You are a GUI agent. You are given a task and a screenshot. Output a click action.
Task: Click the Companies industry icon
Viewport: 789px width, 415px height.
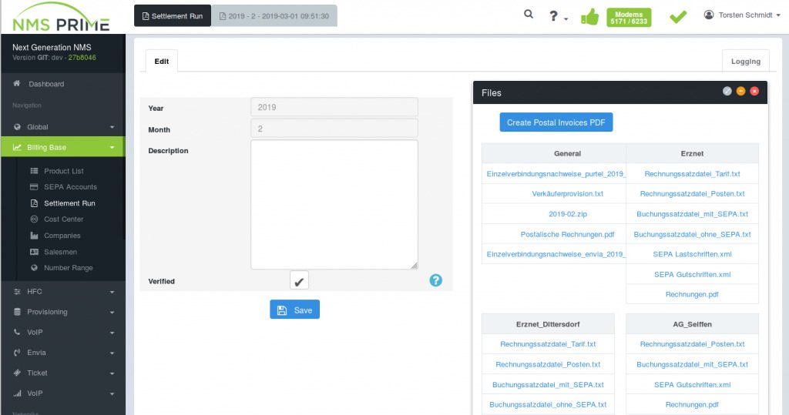34,236
